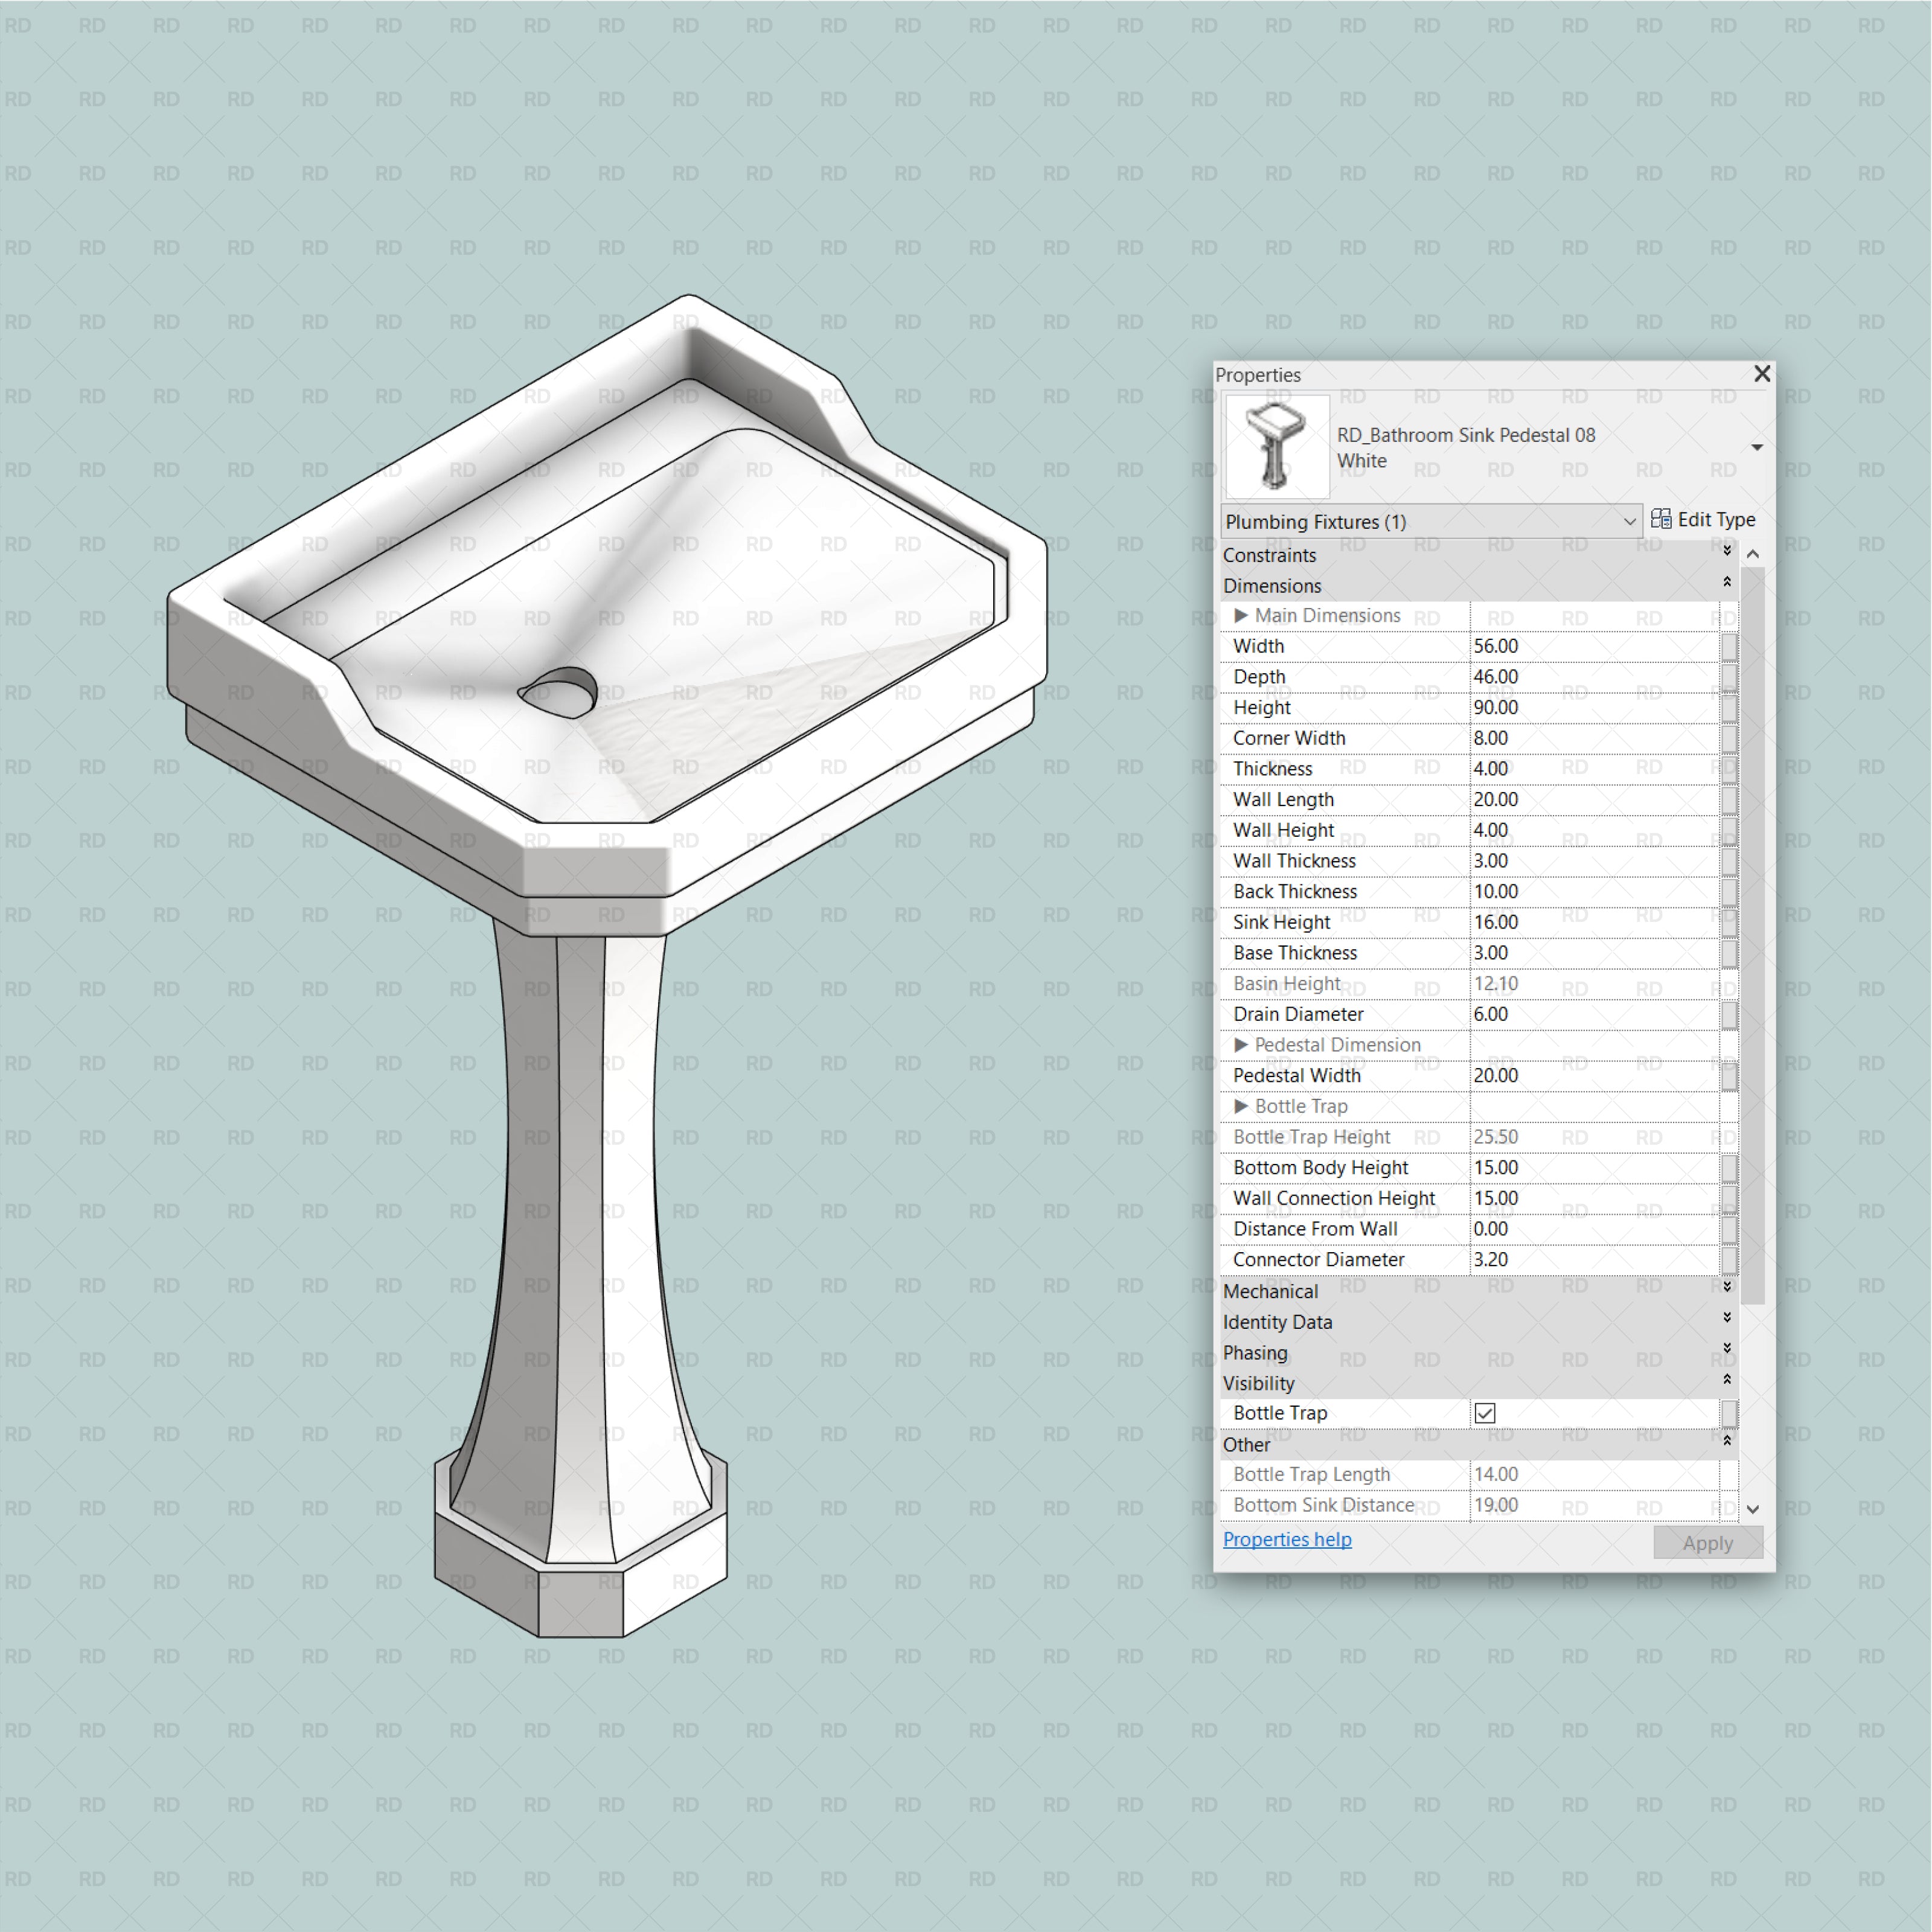Click the Apply button
The height and width of the screenshot is (1932, 1932).
tap(1708, 1542)
